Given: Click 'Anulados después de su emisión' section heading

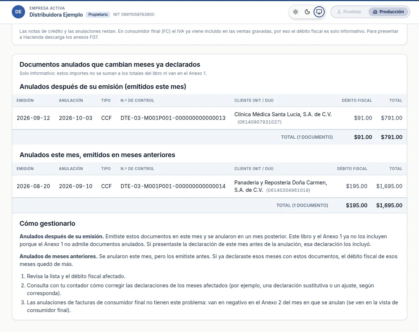Looking at the screenshot, I should point(103,87).
